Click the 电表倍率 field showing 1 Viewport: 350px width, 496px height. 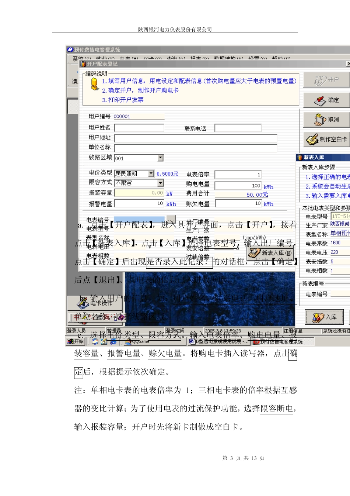(x=238, y=175)
